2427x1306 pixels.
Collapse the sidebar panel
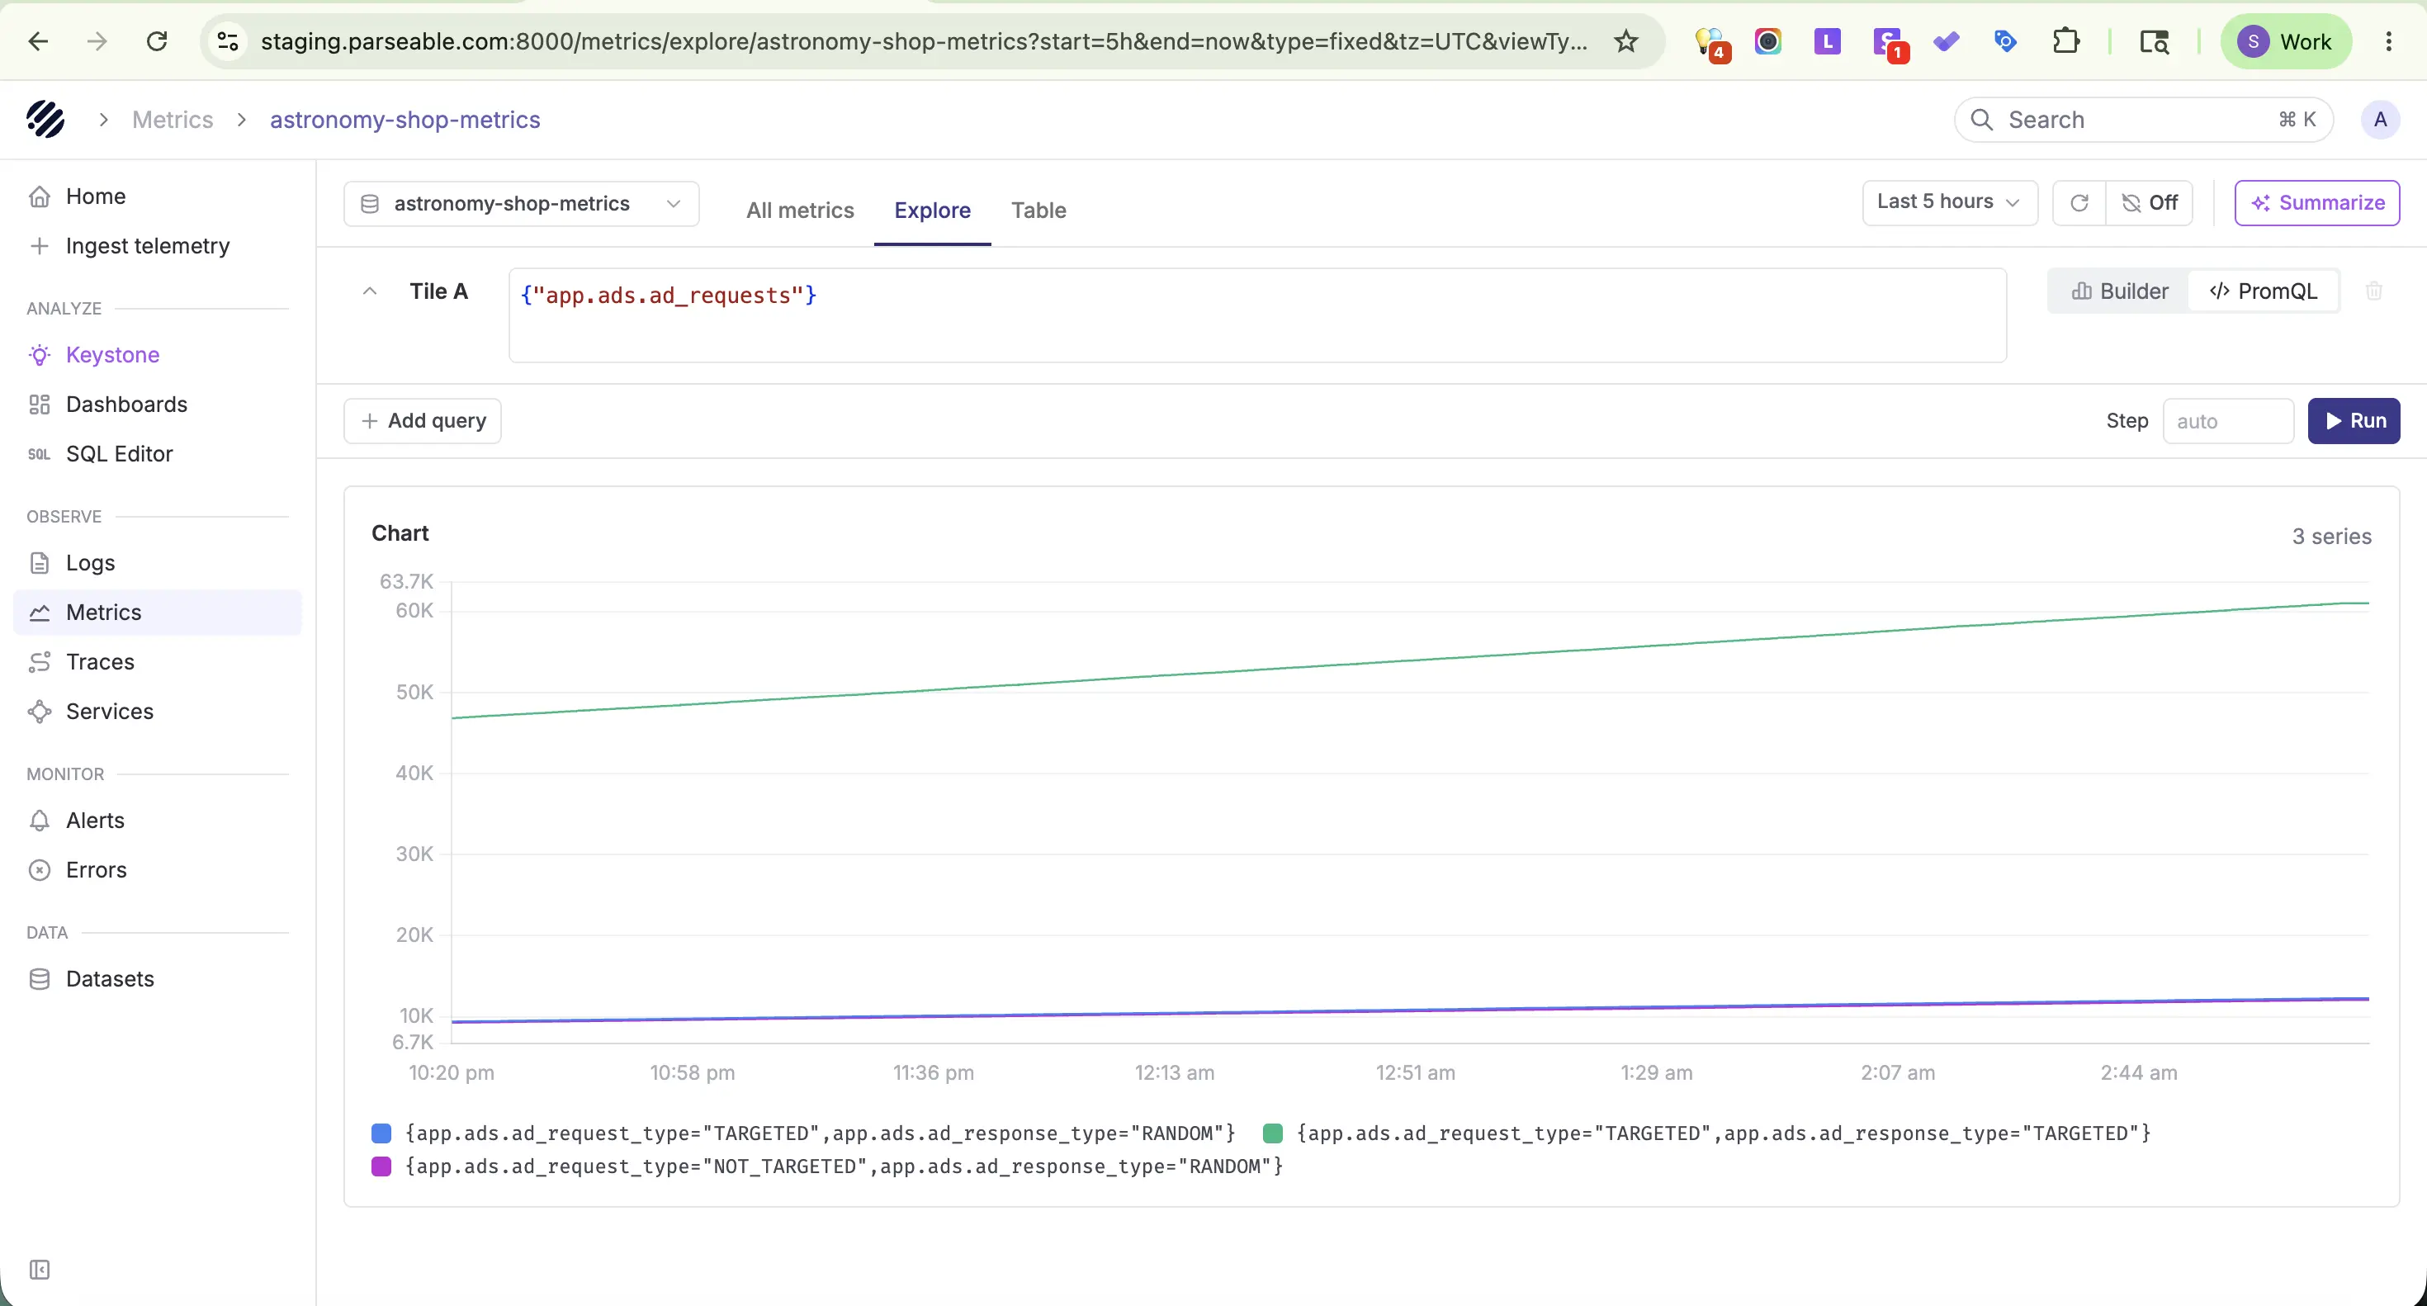[40, 1269]
